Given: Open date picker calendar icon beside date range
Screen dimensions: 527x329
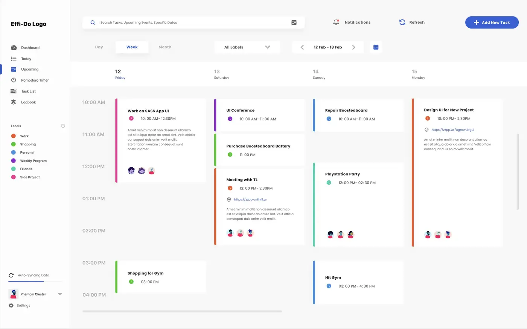Looking at the screenshot, I should point(376,47).
